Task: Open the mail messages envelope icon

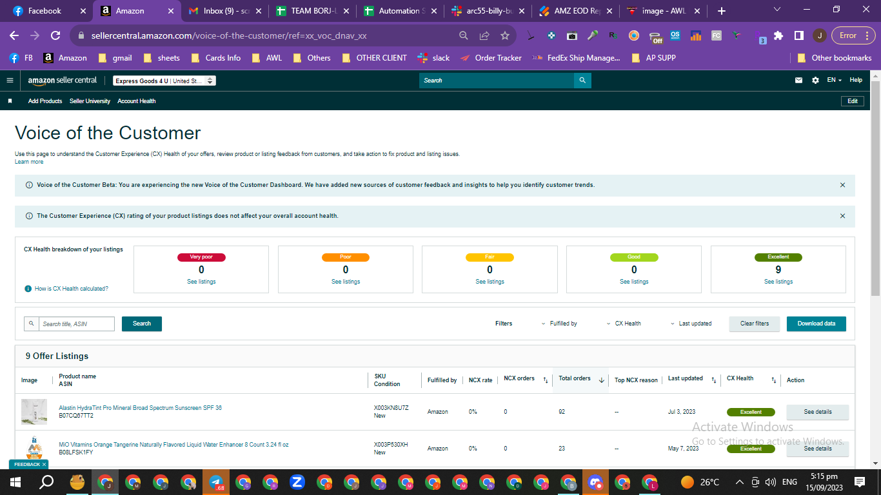Action: point(799,81)
